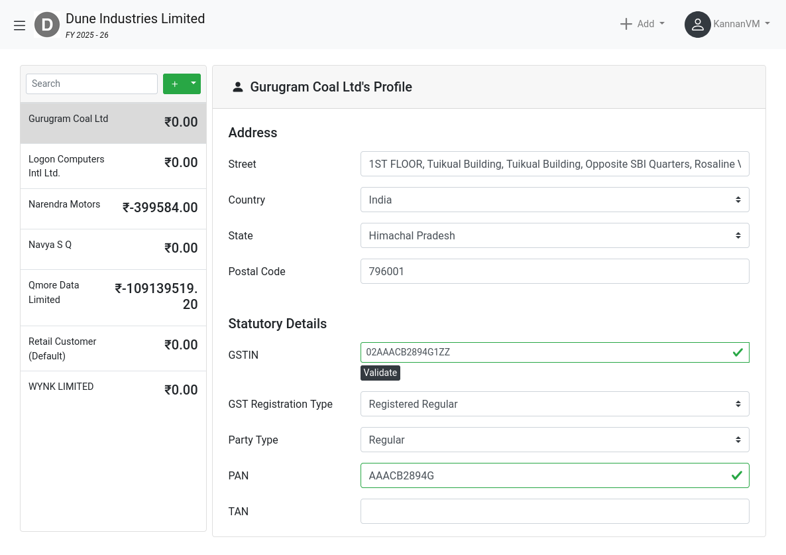Select Narendra Motors in the list
Image resolution: width=786 pixels, height=555 pixels.
pyautogui.click(x=113, y=209)
